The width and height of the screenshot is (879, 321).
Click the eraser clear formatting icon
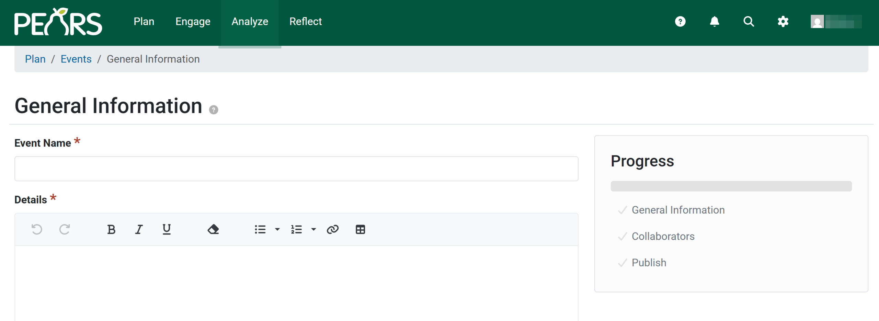[x=213, y=229]
